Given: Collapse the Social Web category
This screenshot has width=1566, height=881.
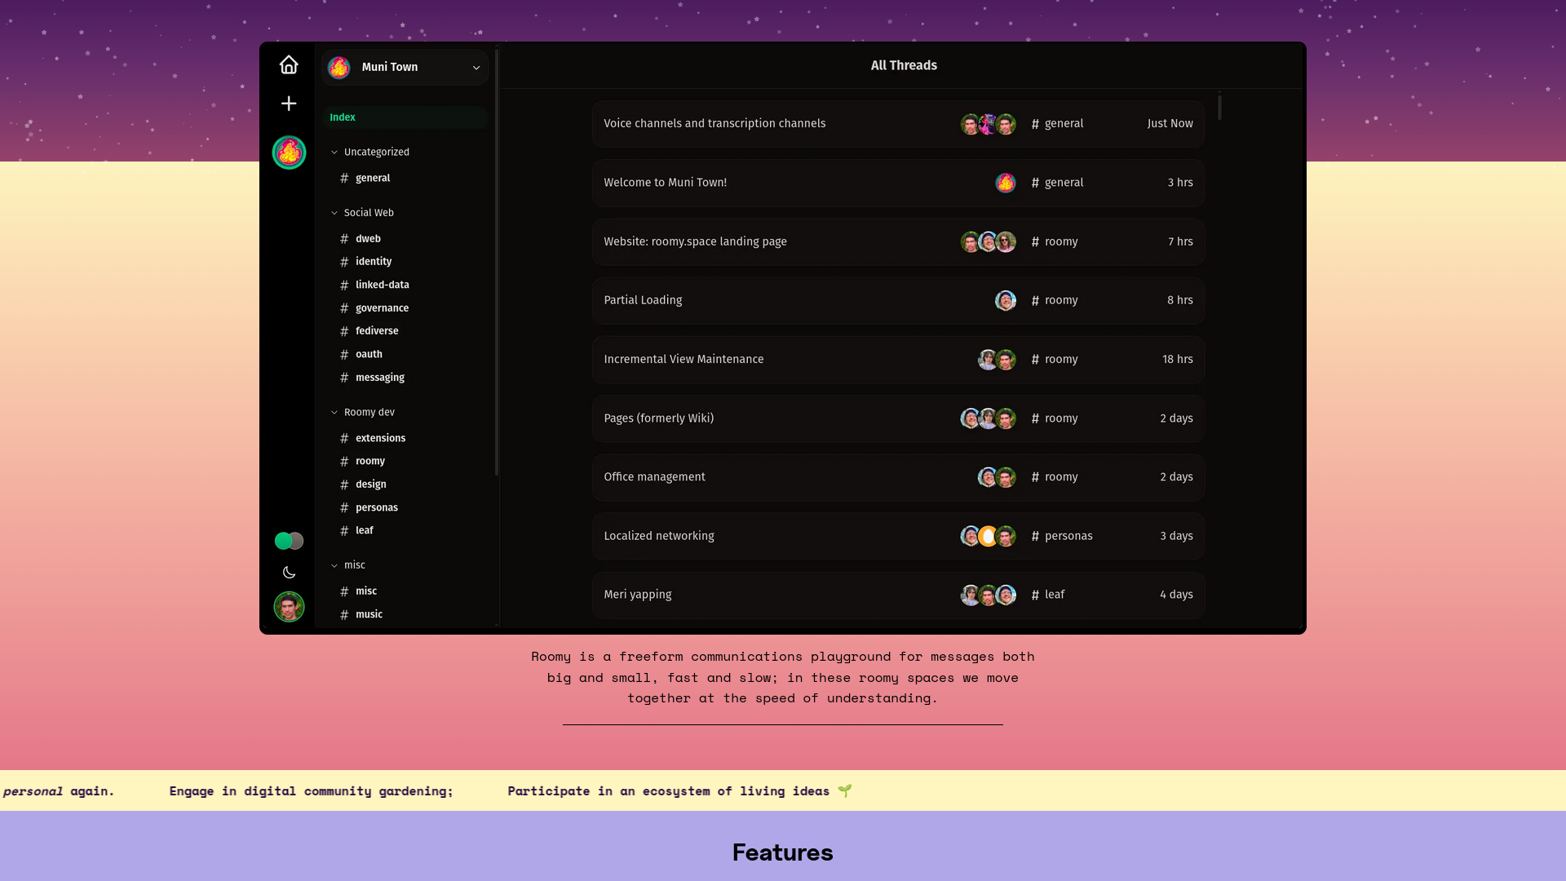Looking at the screenshot, I should tap(334, 213).
